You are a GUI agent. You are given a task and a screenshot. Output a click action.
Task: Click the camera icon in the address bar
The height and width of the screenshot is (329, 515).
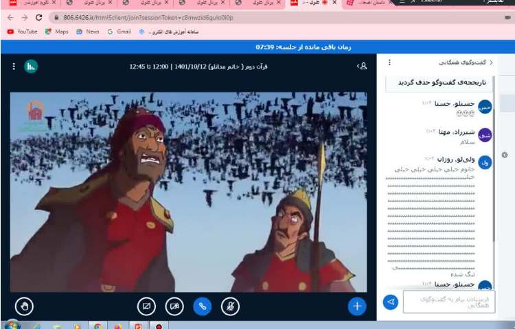click(507, 17)
